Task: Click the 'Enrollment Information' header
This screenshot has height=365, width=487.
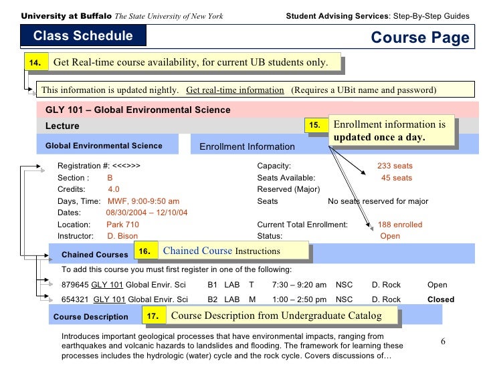Action: click(x=247, y=146)
